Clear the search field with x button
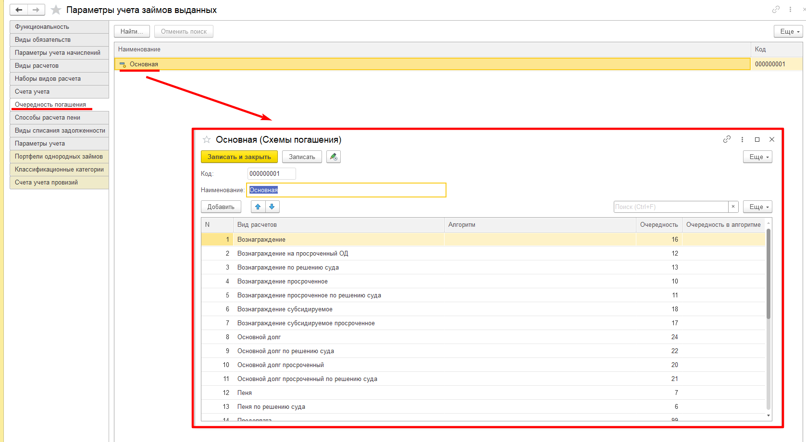This screenshot has height=442, width=806. click(x=733, y=207)
